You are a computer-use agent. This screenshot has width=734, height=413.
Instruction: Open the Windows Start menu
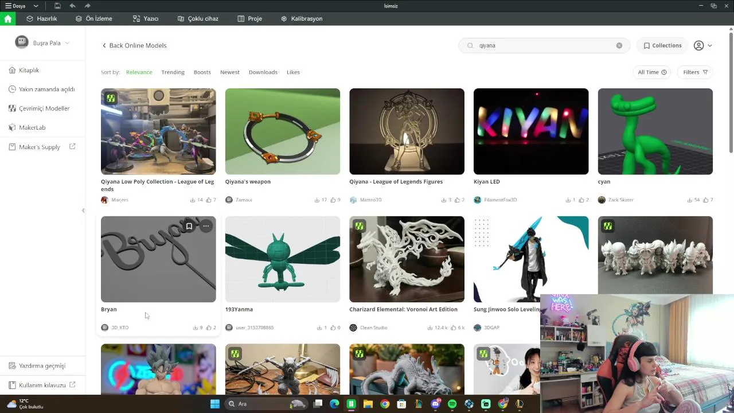tap(215, 404)
